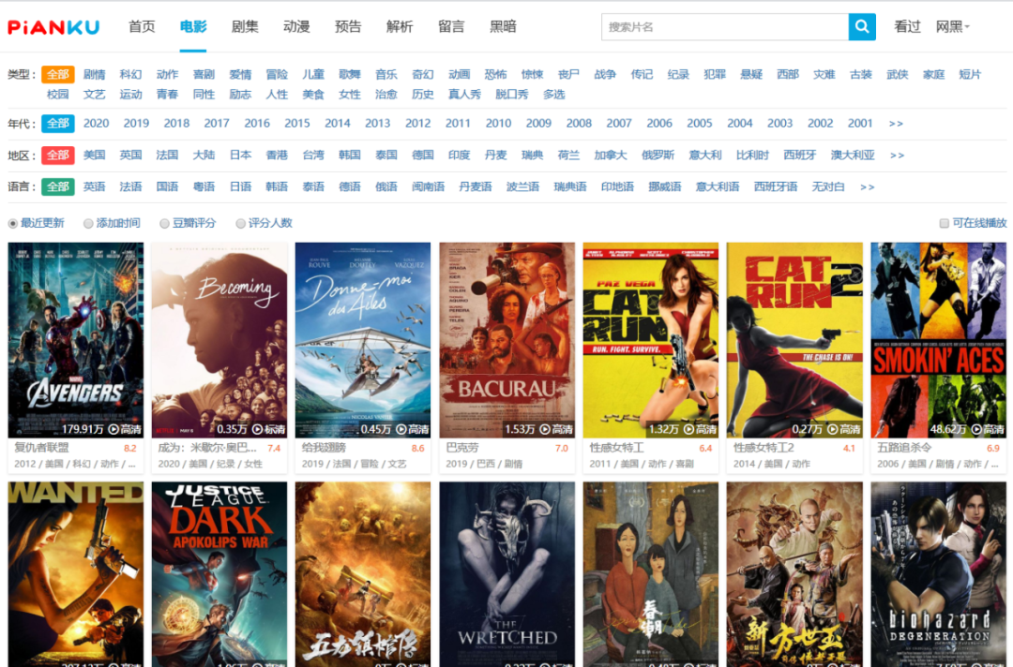The height and width of the screenshot is (667, 1013).
Task: Click the 搜索片名 search input field
Action: click(724, 27)
